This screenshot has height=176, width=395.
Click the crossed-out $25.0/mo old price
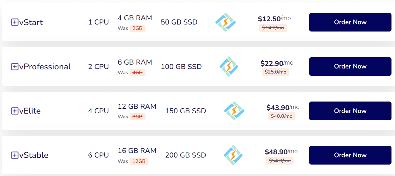pos(275,72)
